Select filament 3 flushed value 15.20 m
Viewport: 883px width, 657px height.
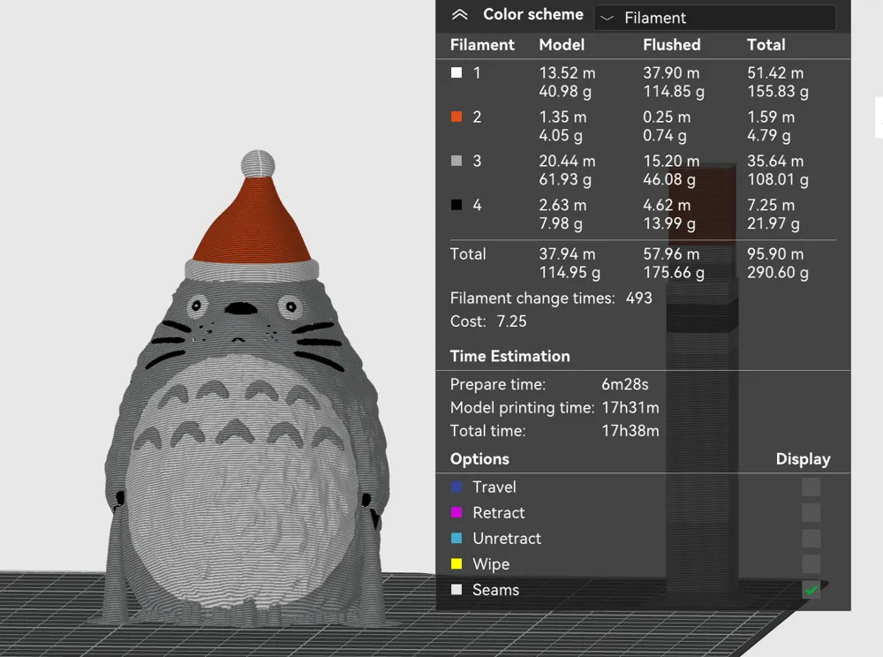pos(671,161)
